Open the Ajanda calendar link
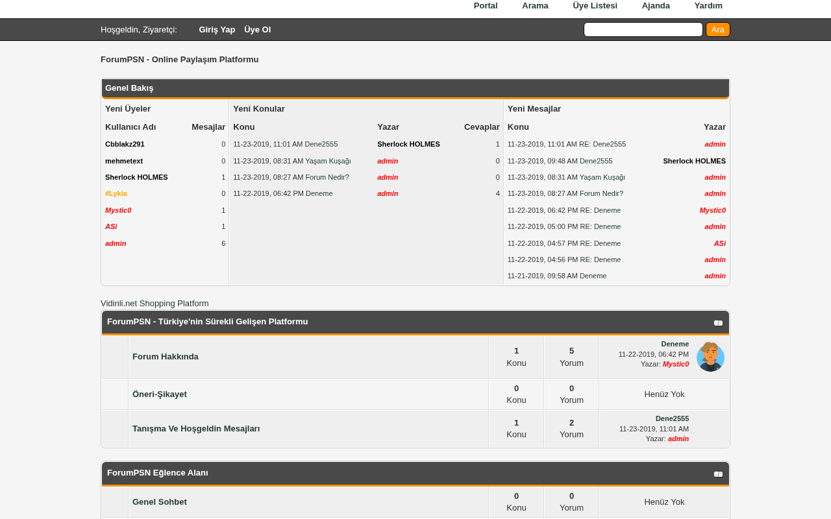 point(656,6)
